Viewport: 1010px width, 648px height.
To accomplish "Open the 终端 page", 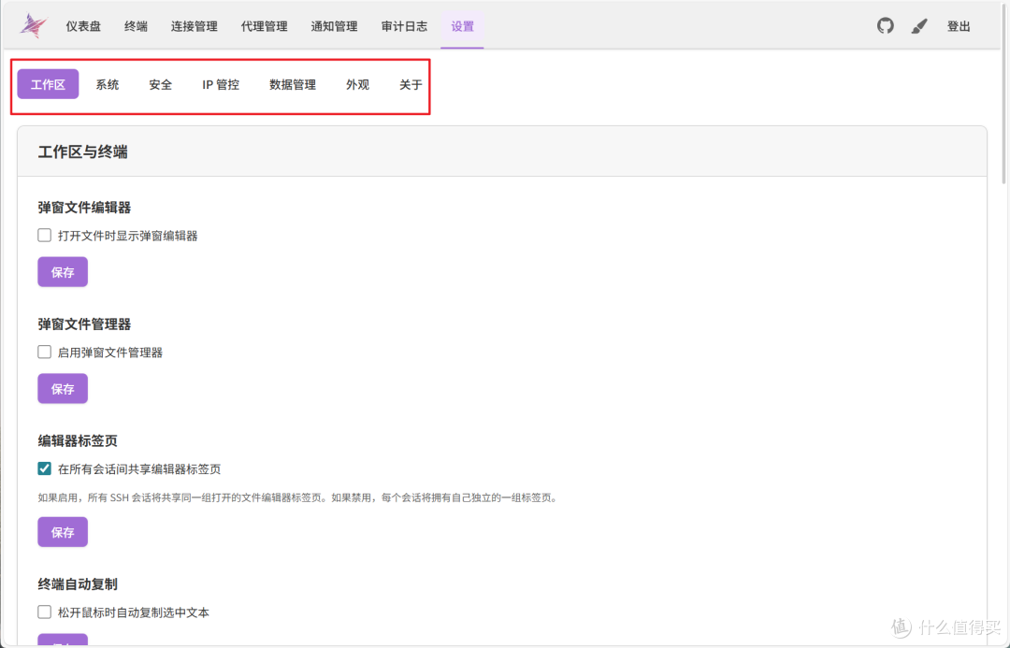I will (x=136, y=26).
